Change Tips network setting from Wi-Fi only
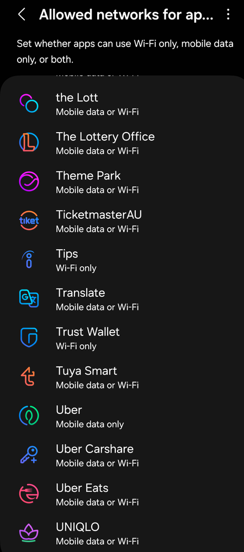 122,260
